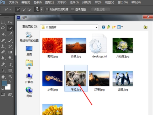Select the History Brush tool
153x115 pixels.
pos(10,46)
